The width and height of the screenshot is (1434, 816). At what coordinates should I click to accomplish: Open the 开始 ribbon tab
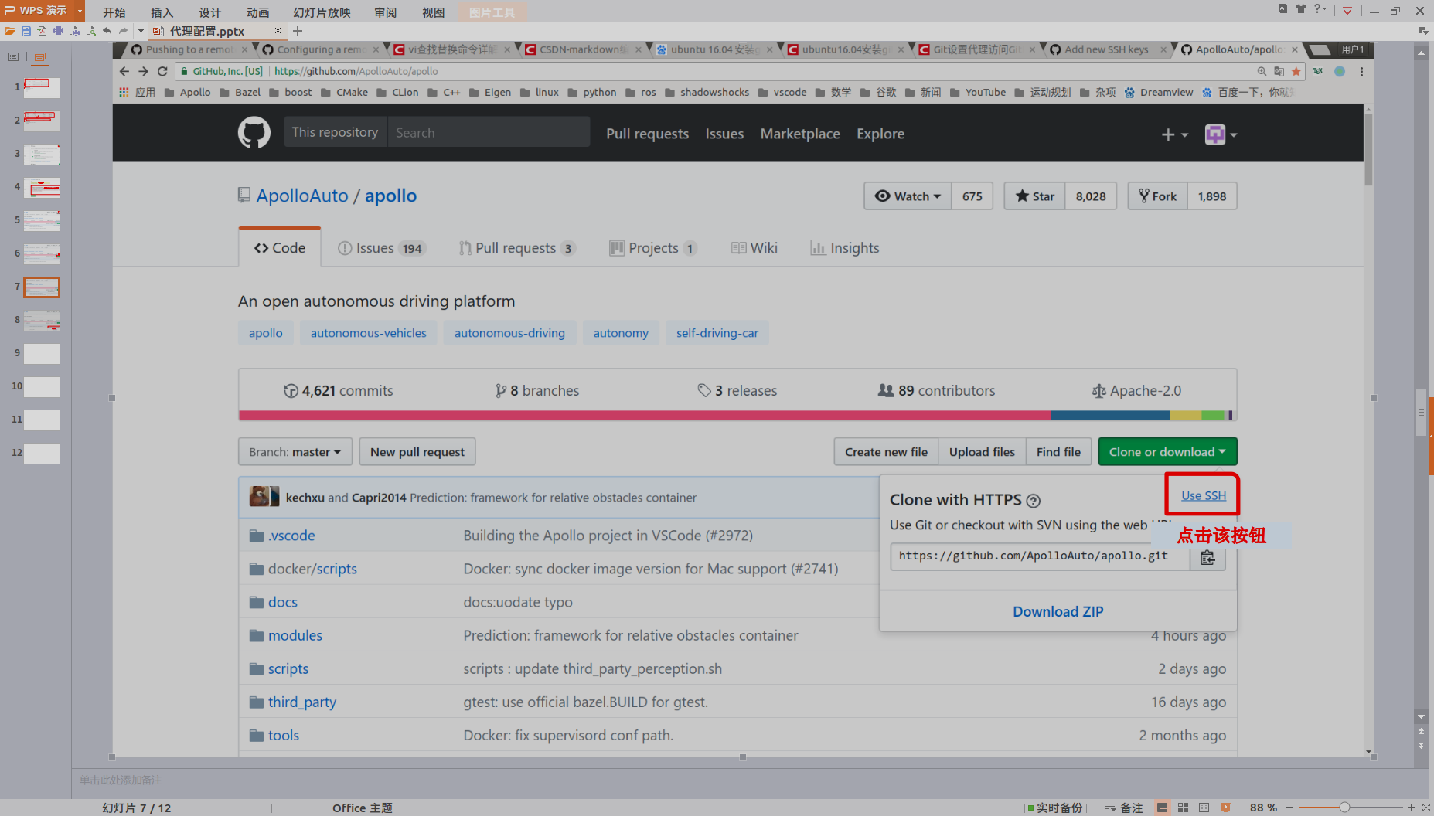click(x=114, y=12)
